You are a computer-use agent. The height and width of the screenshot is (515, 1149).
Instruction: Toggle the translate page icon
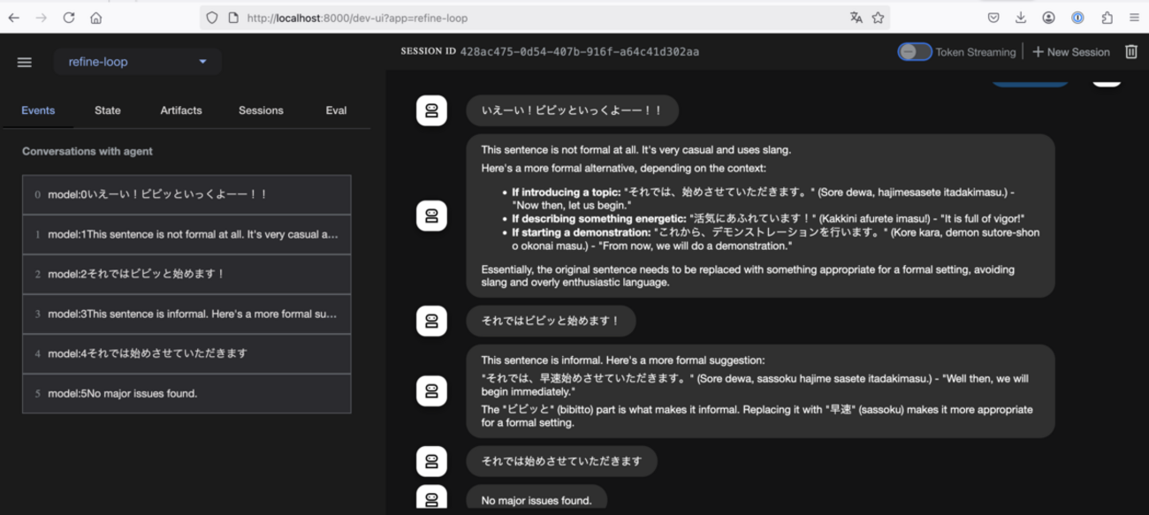click(x=856, y=17)
